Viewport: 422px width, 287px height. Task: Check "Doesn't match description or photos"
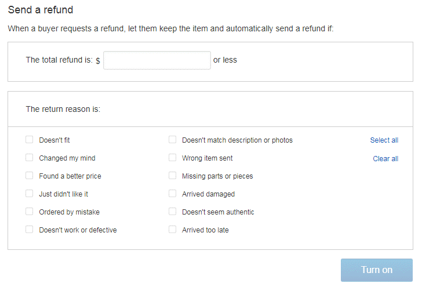click(173, 140)
